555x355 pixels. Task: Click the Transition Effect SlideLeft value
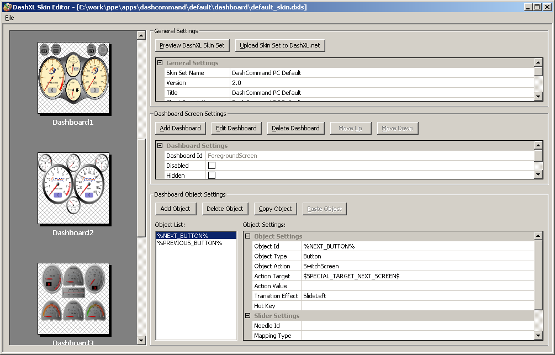click(417, 295)
